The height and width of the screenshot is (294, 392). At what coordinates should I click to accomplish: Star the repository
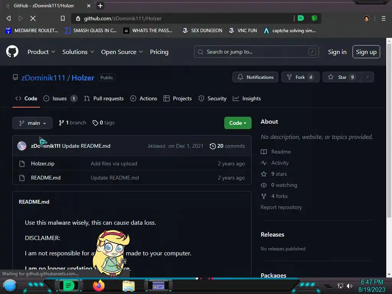click(342, 77)
